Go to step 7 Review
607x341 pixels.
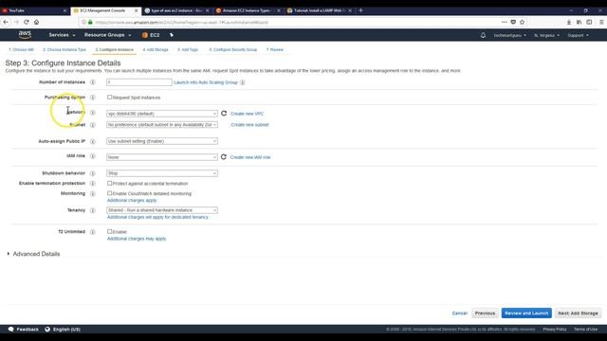pyautogui.click(x=274, y=49)
